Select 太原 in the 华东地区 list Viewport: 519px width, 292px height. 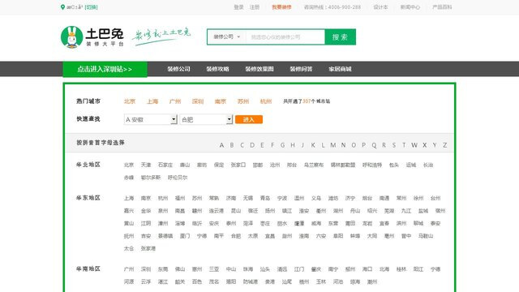point(253,236)
